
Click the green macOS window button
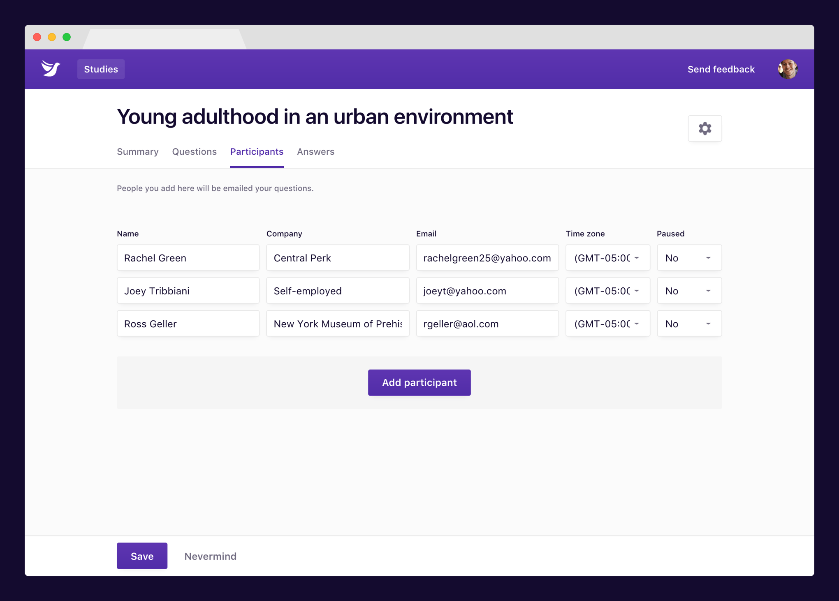coord(67,37)
